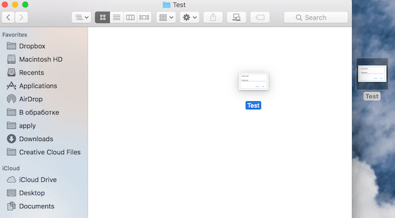395x218 pixels.
Task: Open the path list dropdown in toolbar
Action: click(x=81, y=17)
